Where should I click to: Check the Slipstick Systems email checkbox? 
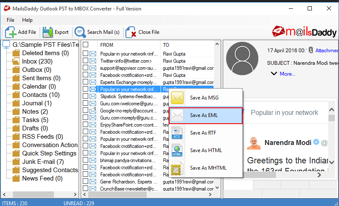(85, 96)
